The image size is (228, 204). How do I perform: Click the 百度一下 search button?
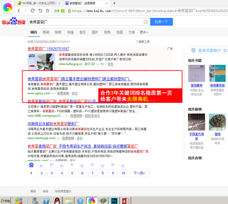[x=161, y=22]
